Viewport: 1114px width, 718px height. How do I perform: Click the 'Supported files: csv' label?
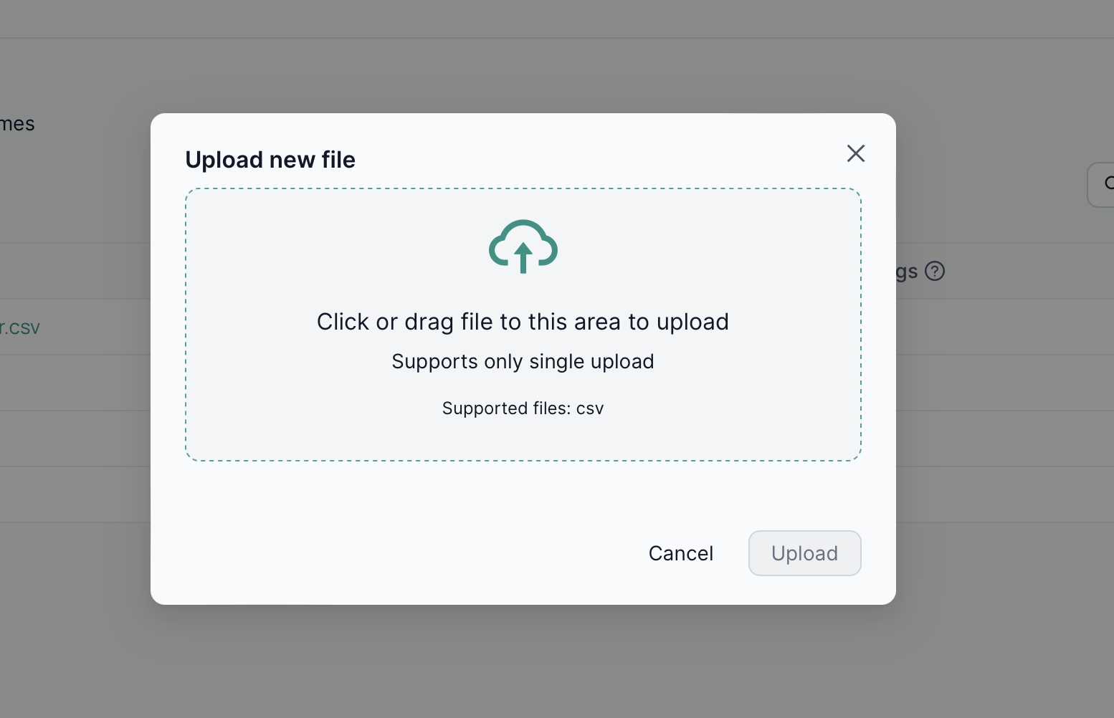pyautogui.click(x=523, y=408)
